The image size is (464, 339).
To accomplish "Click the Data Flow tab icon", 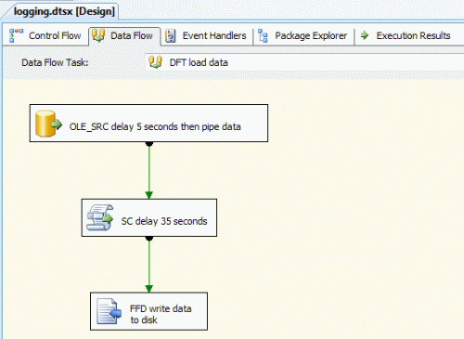I will coord(98,35).
